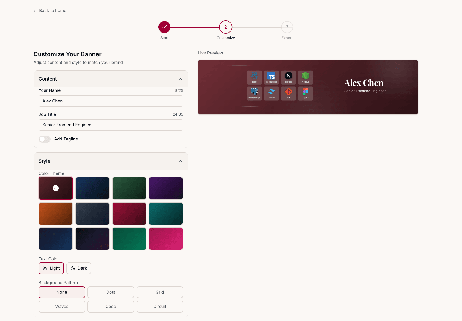The height and width of the screenshot is (321, 462).
Task: Switch text color to Dark
Action: (79, 268)
